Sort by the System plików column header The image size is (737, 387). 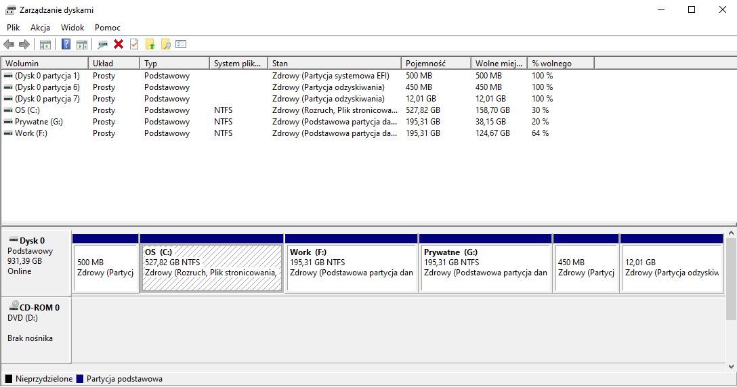238,64
